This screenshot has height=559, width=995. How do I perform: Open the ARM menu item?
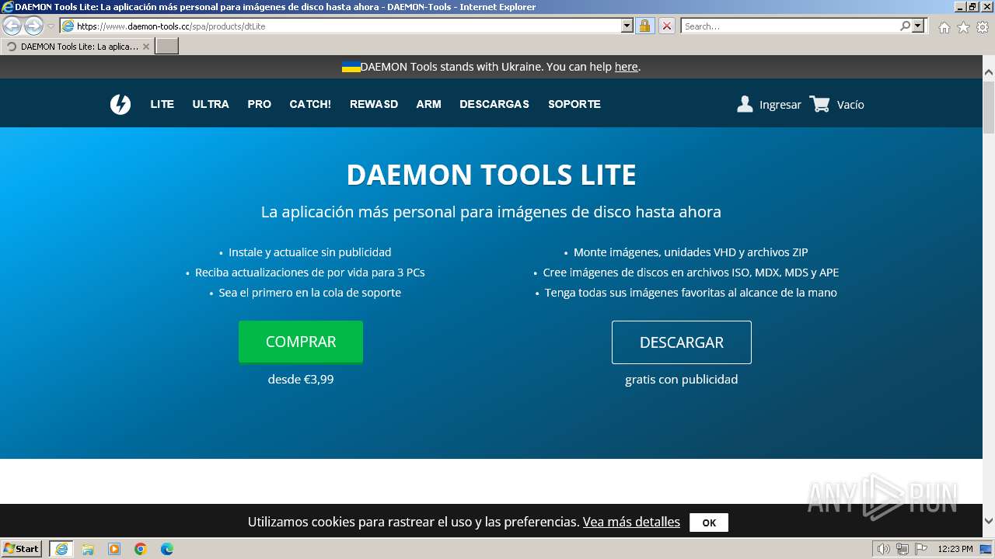[x=428, y=104]
